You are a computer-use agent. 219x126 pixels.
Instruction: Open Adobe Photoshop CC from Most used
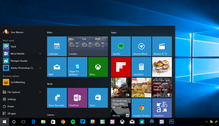[x=19, y=68]
